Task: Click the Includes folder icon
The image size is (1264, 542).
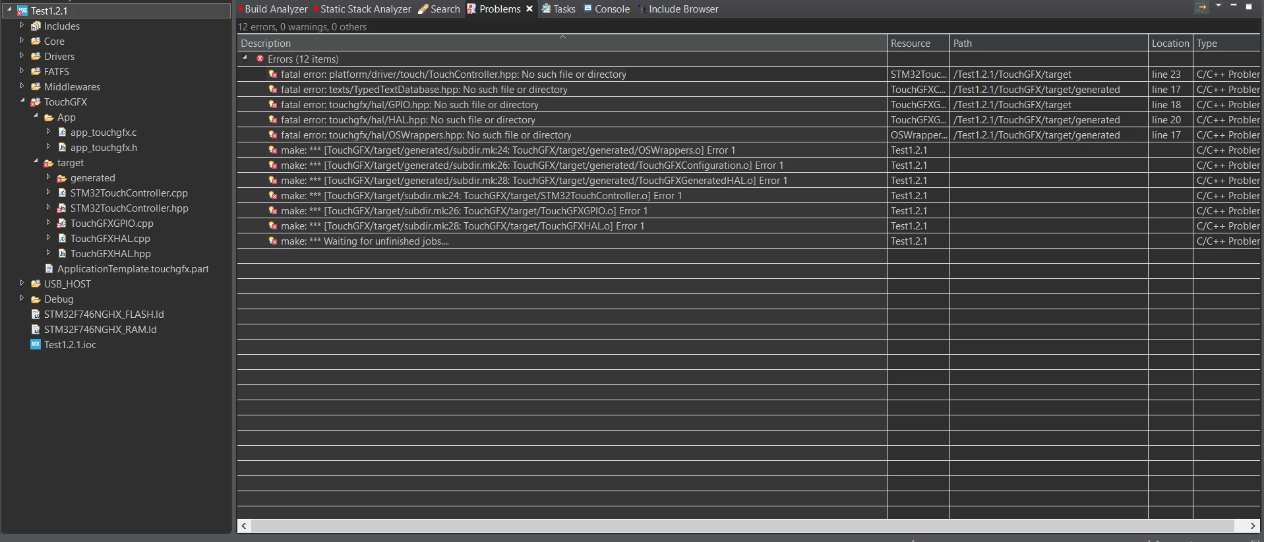Action: pyautogui.click(x=36, y=26)
